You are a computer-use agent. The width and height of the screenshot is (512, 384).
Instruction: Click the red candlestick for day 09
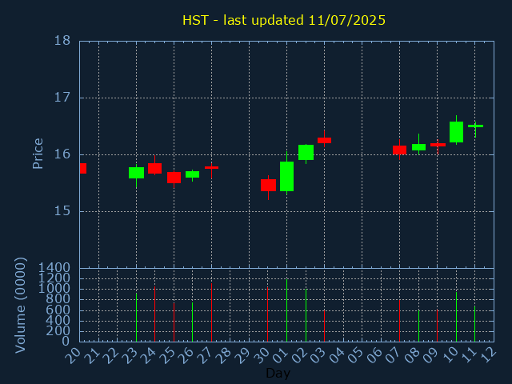(x=438, y=145)
